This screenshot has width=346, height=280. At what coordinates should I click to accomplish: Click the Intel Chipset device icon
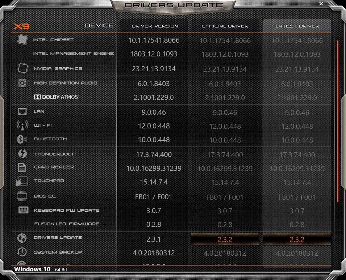(x=22, y=40)
